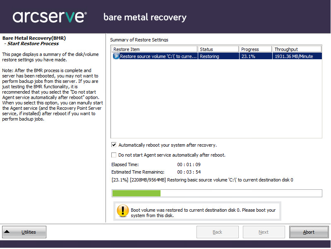Click the Throughput column header
Viewport: 331px width, 249px height.
click(297, 49)
